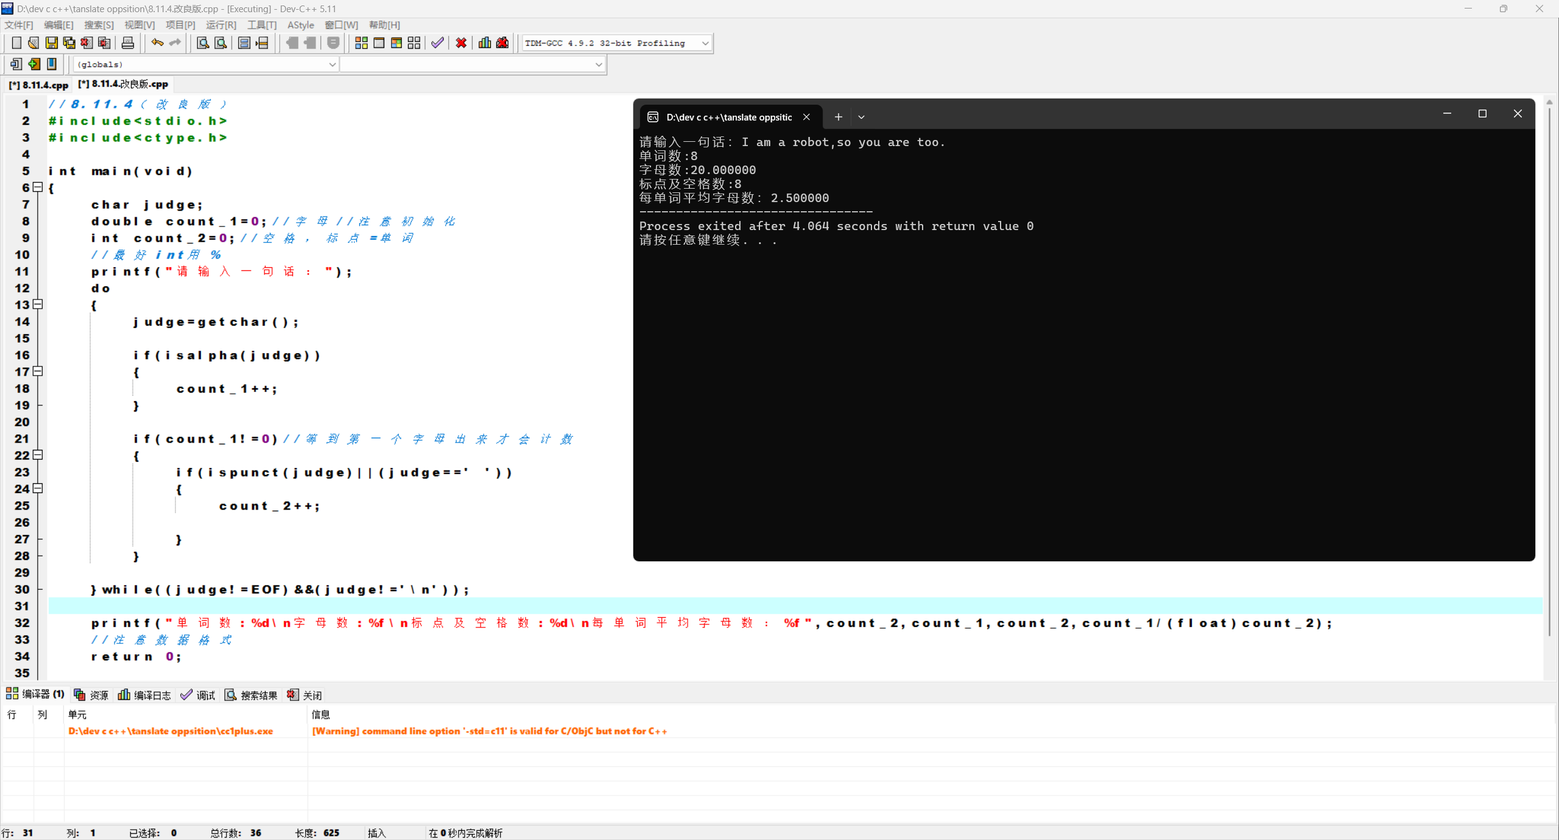Click the Find magnifier toolbar icon
Viewport: 1559px width, 840px height.
tap(203, 43)
